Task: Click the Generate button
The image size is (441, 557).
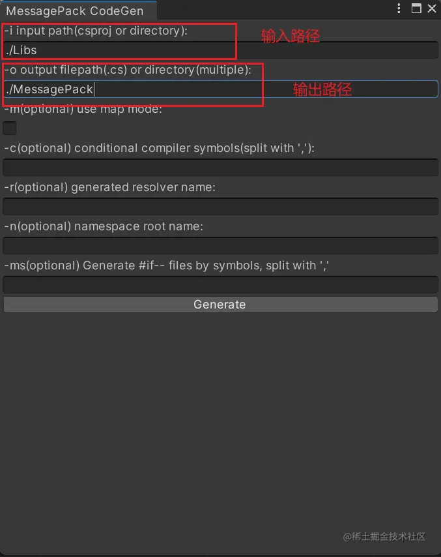Action: [220, 304]
